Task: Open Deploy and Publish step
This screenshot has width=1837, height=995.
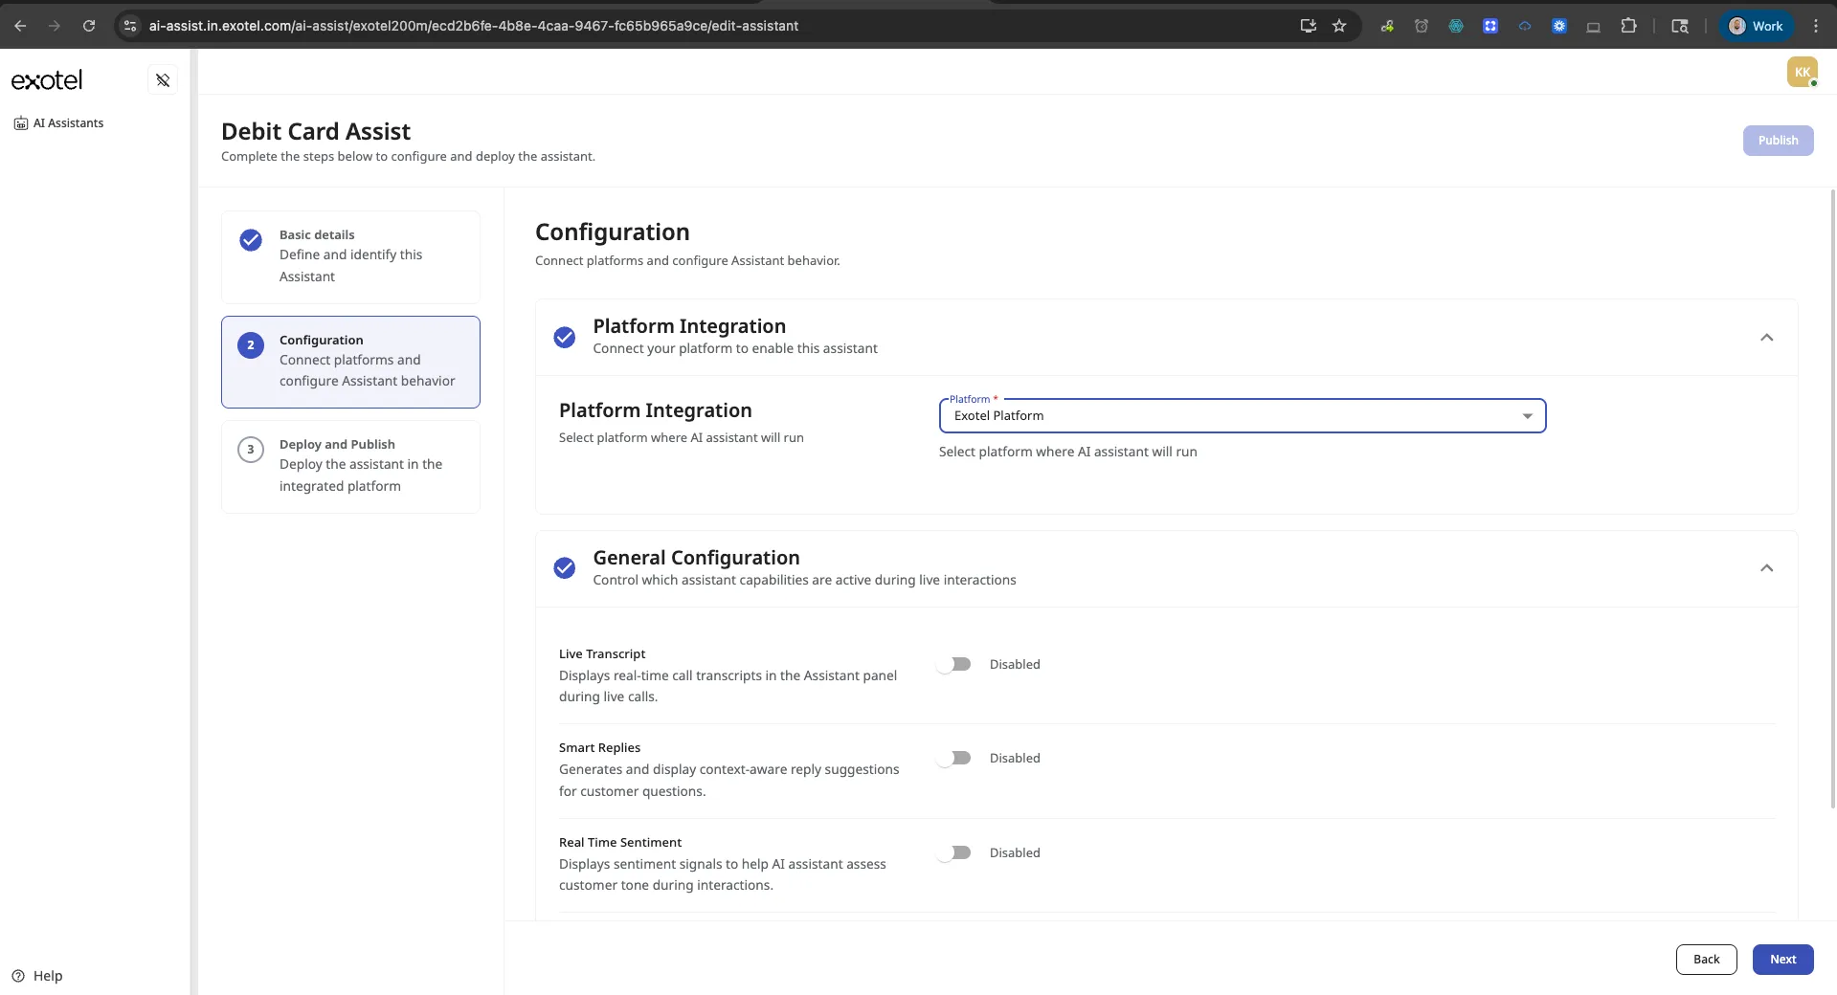Action: (x=350, y=466)
